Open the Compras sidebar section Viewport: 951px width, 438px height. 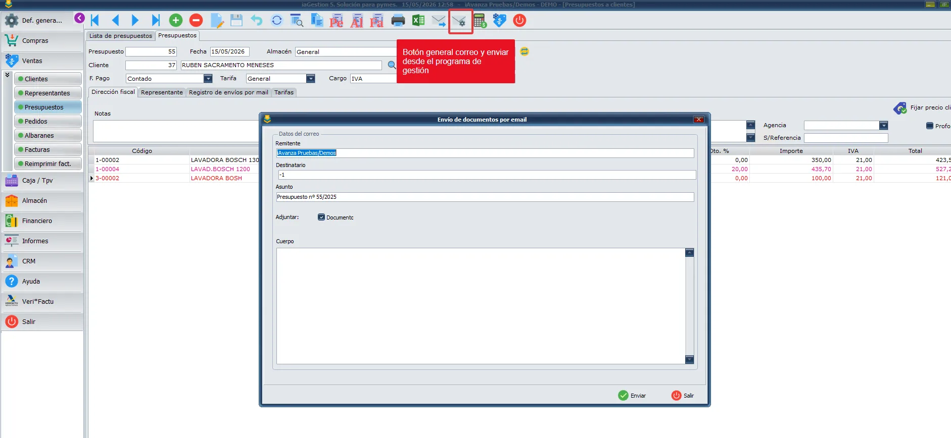[x=42, y=41]
